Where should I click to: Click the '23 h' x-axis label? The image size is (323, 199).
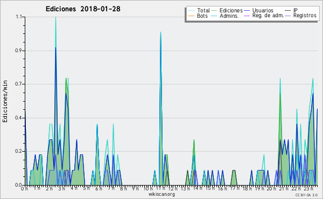[x=309, y=189]
